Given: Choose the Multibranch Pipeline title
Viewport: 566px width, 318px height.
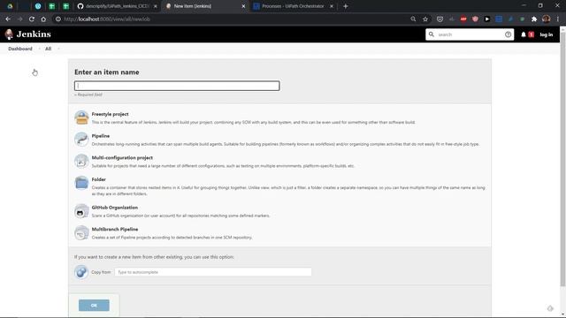Looking at the screenshot, I should [115, 229].
